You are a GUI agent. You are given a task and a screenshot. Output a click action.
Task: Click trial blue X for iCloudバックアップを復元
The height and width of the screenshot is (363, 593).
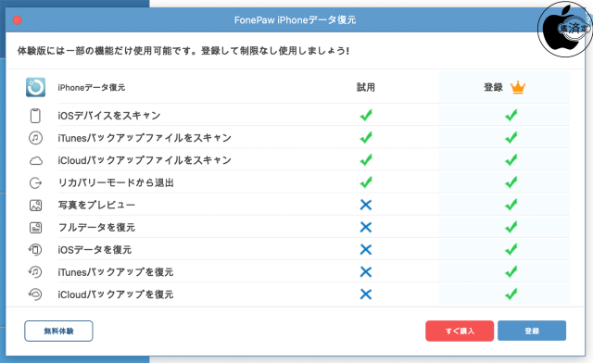[366, 294]
